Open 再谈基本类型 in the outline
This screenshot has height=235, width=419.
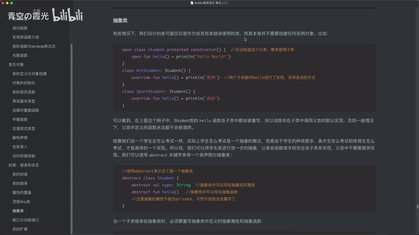pos(24,101)
